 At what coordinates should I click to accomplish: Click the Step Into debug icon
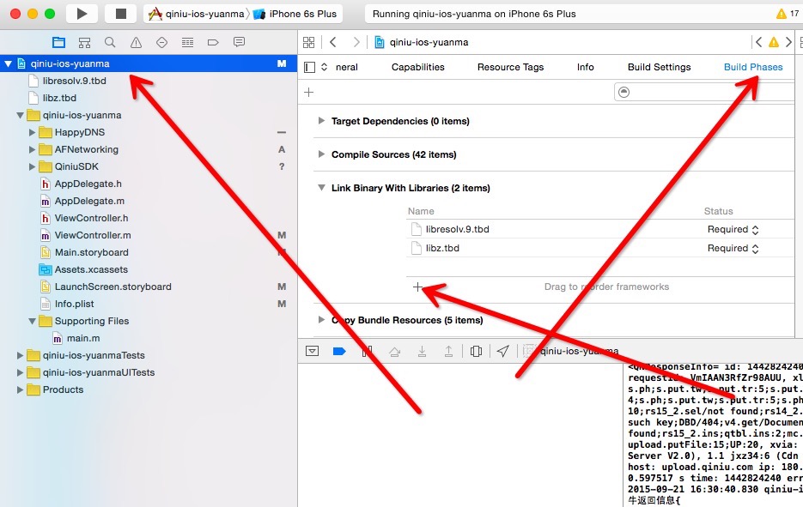[422, 351]
